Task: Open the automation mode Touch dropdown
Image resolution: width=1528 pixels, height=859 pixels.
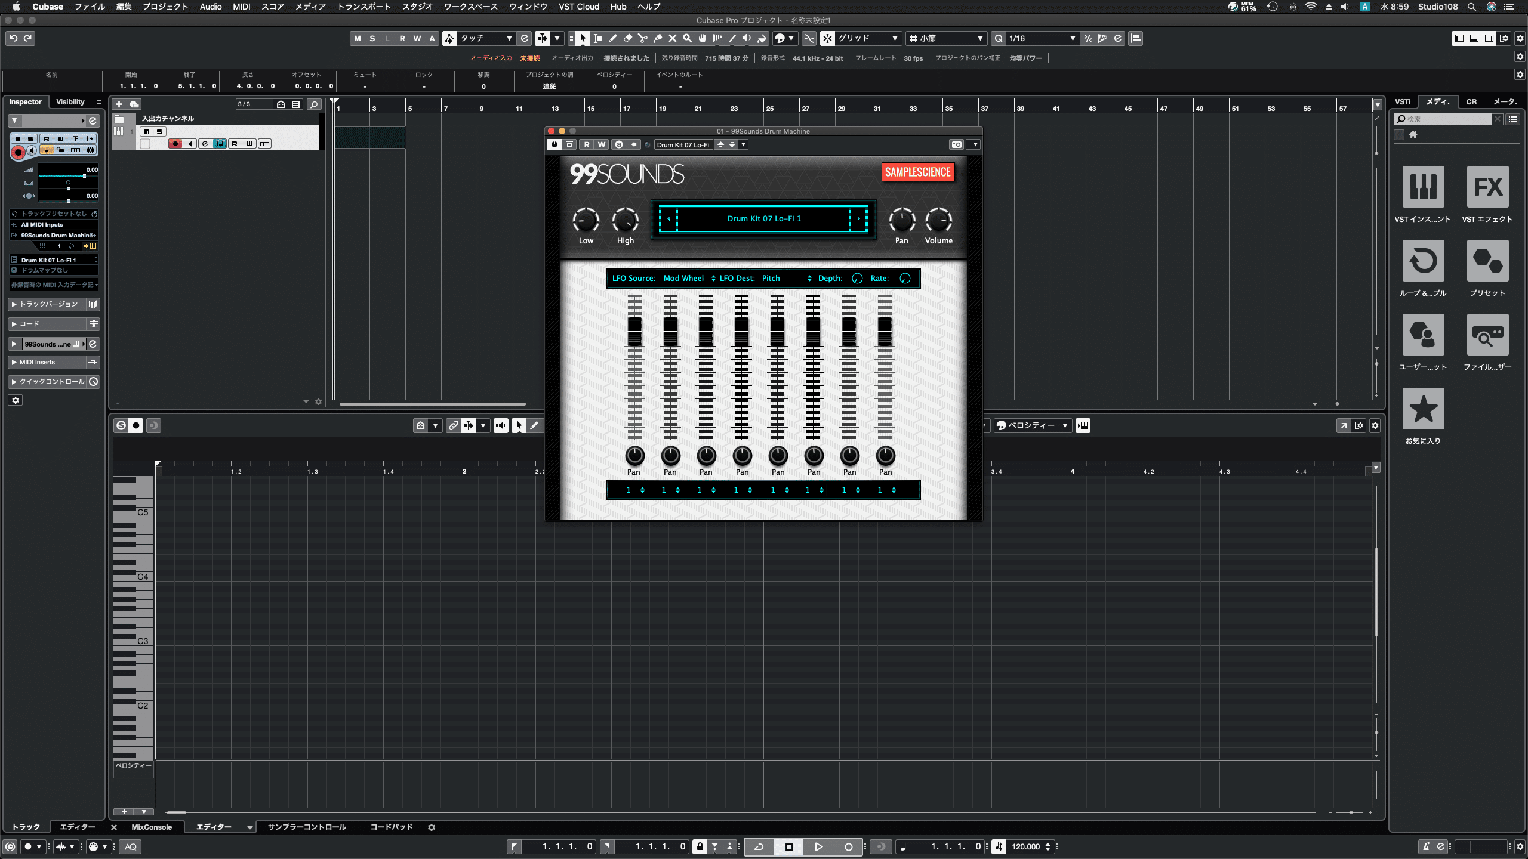Action: click(485, 38)
